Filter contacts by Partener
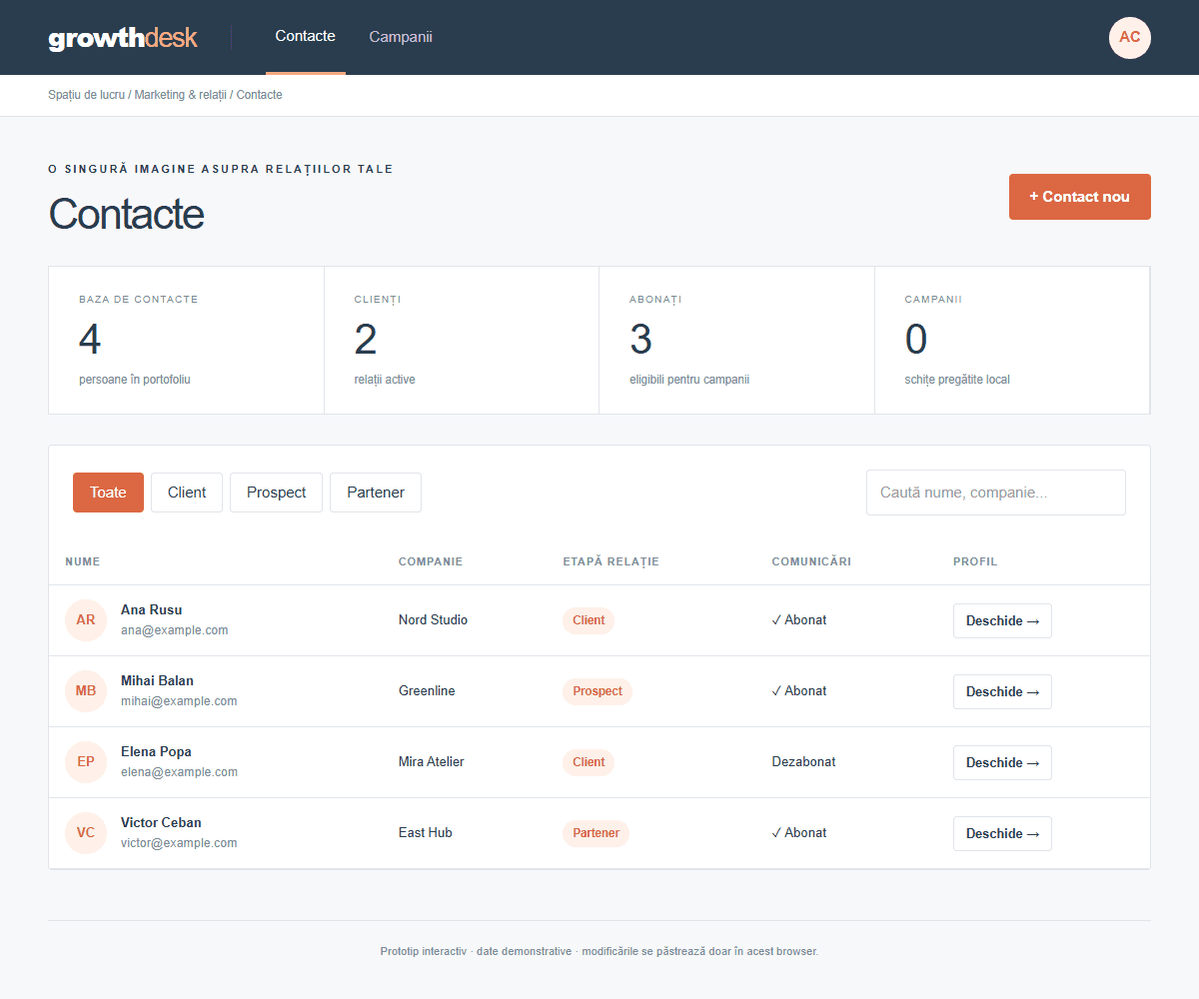Viewport: 1199px width, 999px height. (x=376, y=493)
